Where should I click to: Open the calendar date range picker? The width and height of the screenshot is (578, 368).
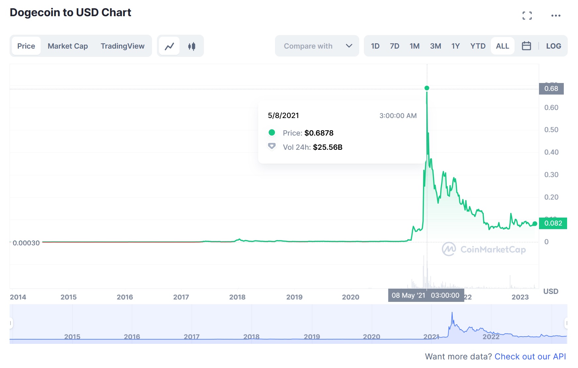pos(526,46)
